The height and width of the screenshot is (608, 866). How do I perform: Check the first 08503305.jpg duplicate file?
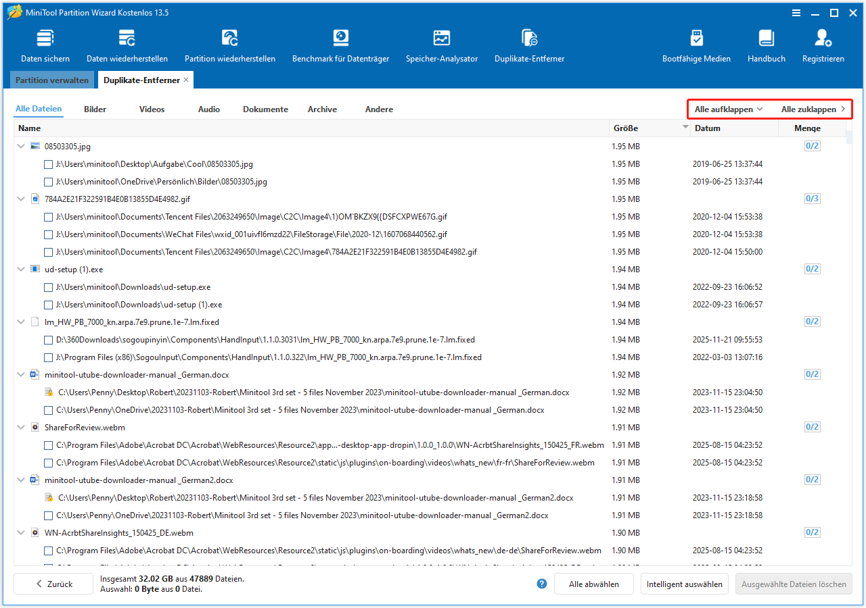coord(48,163)
